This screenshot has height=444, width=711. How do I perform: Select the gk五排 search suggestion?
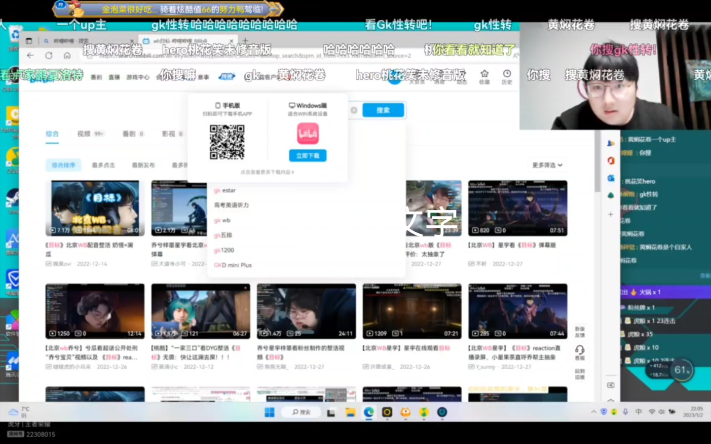tap(223, 235)
